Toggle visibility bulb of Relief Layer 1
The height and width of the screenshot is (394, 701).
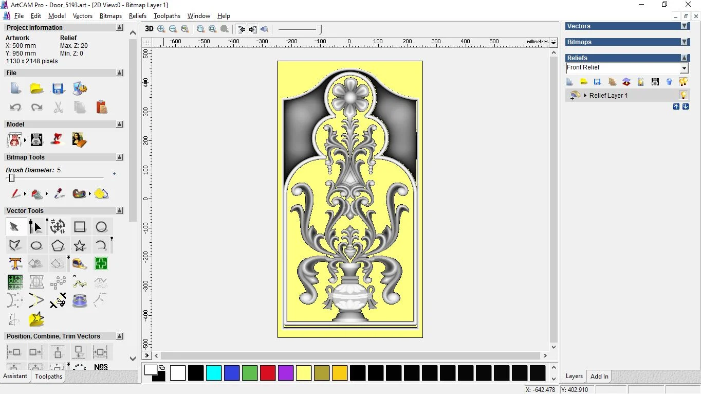(x=683, y=95)
